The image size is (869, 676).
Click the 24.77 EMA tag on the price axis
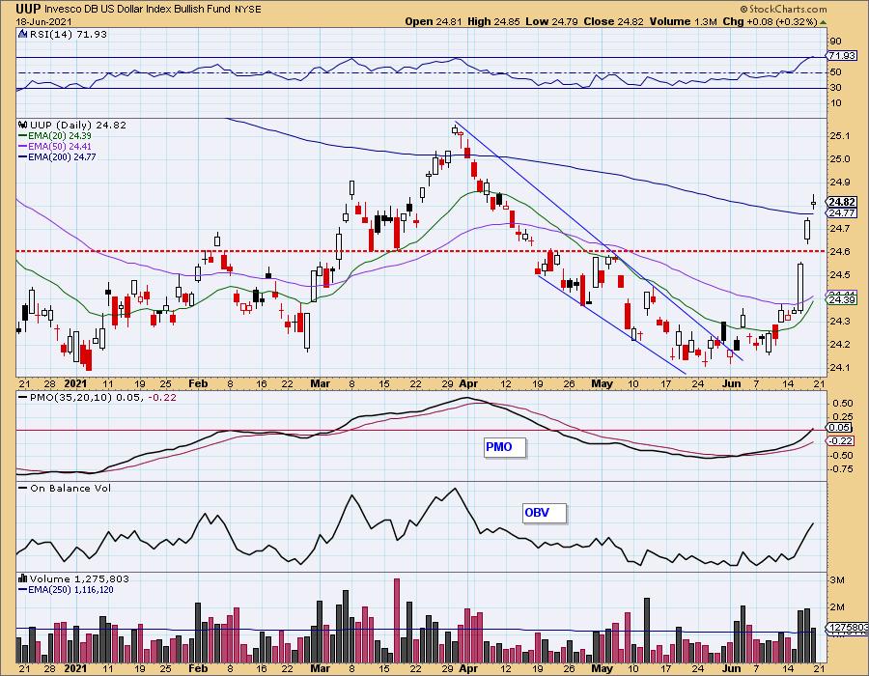[x=842, y=212]
